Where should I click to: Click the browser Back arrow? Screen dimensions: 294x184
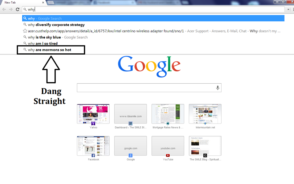pos(4,9)
